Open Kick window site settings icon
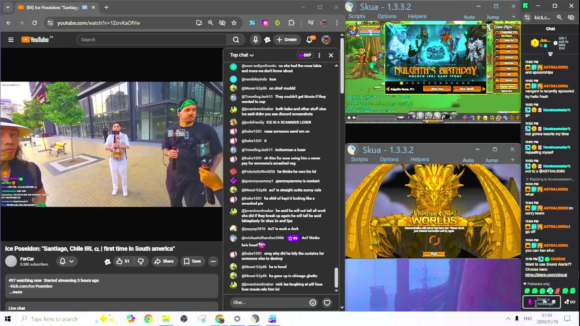The height and width of the screenshot is (326, 580). [x=527, y=17]
